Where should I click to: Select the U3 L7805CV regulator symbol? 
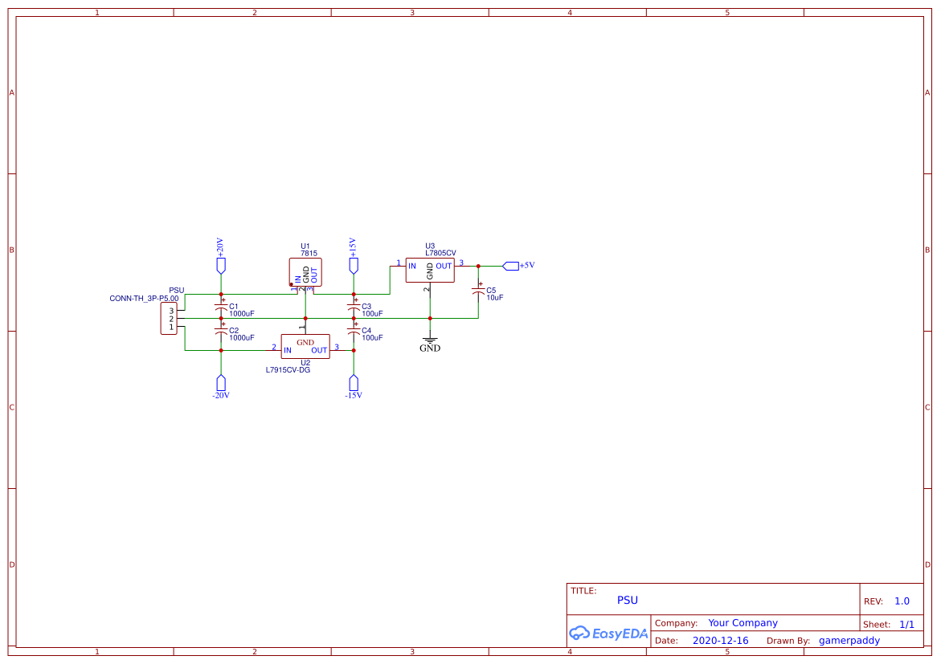point(430,270)
